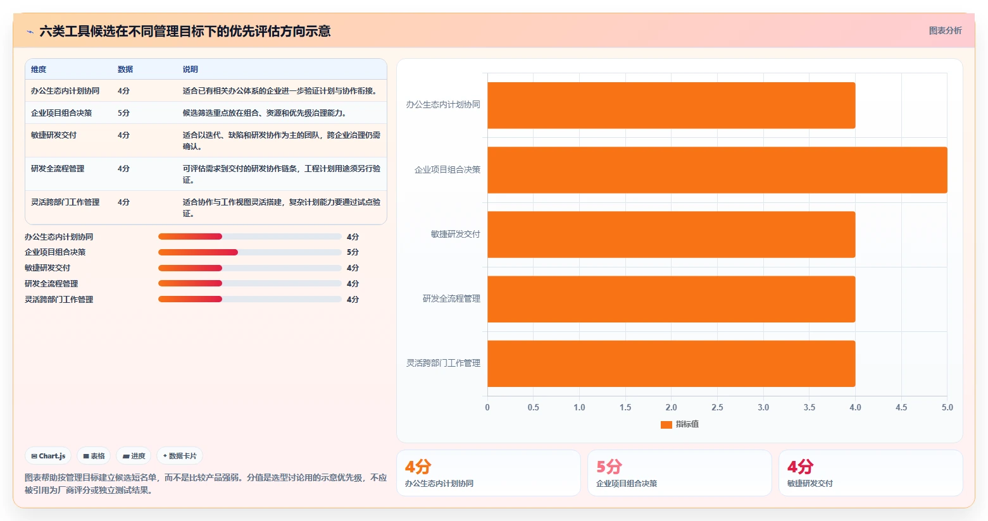Screen dimensions: 988x521
Task: Select the 进度 chip
Action: pyautogui.click(x=134, y=456)
